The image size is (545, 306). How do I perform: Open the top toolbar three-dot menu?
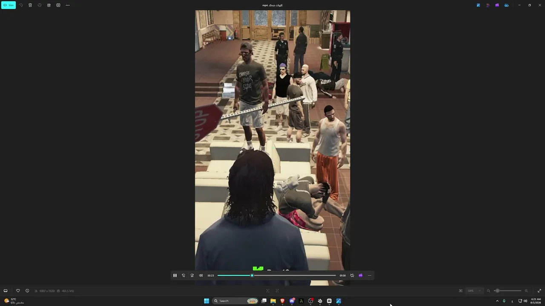click(x=68, y=5)
